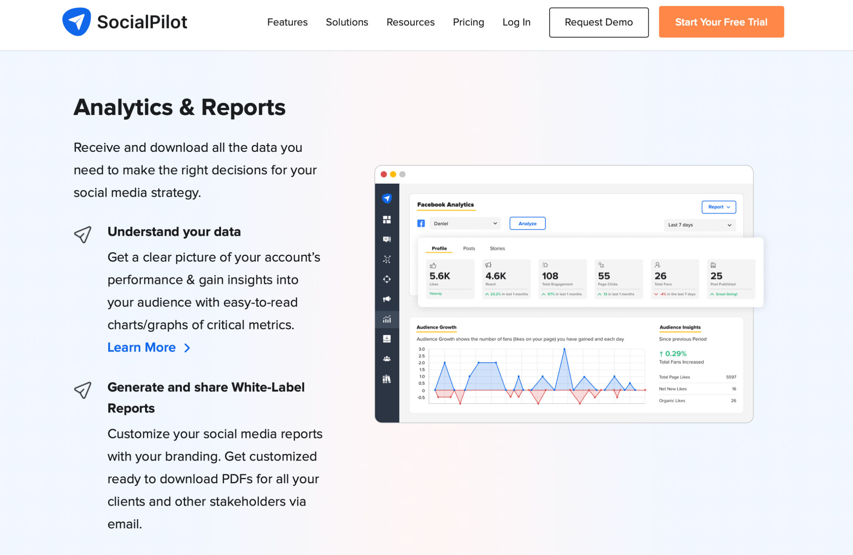
Task: Click the red window dot in mockup
Action: click(384, 174)
